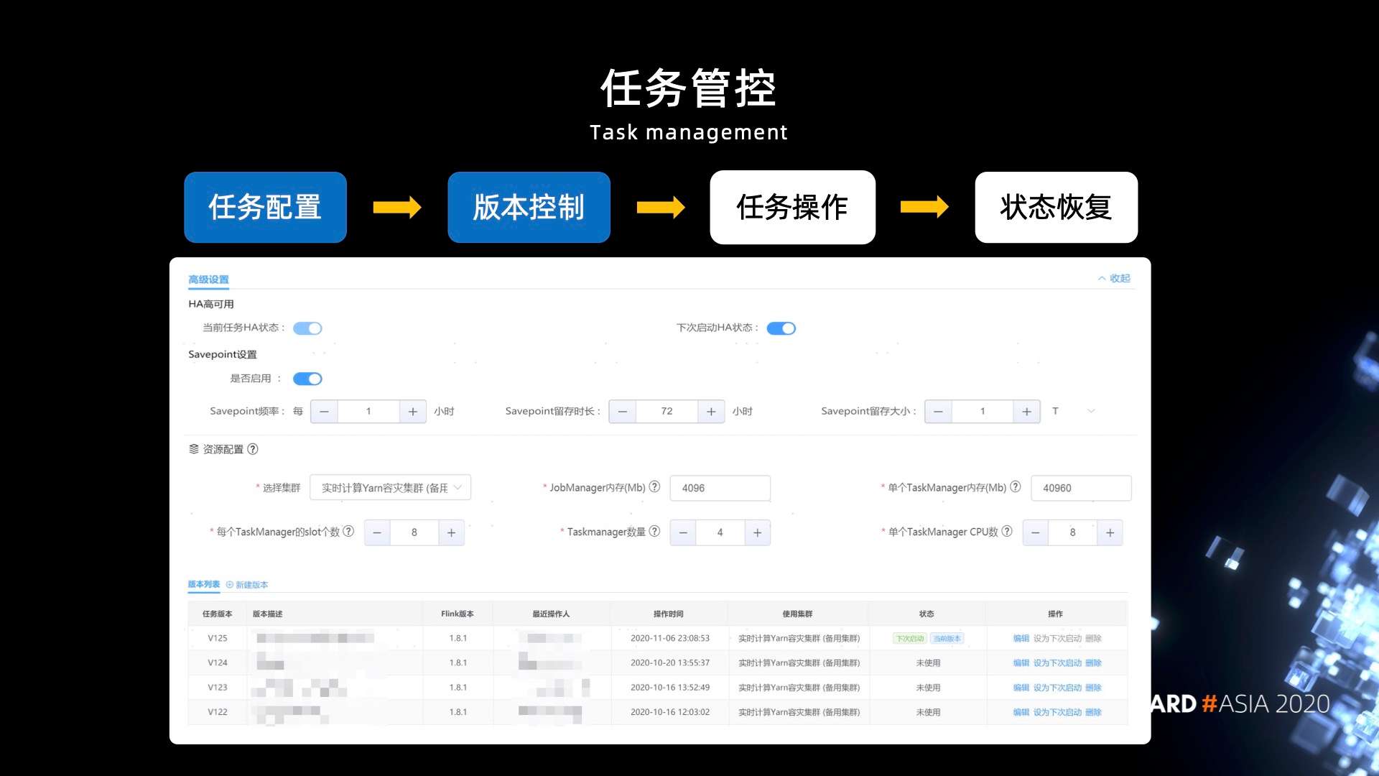Select the 版本列表 tab
This screenshot has height=776, width=1379.
coord(203,584)
